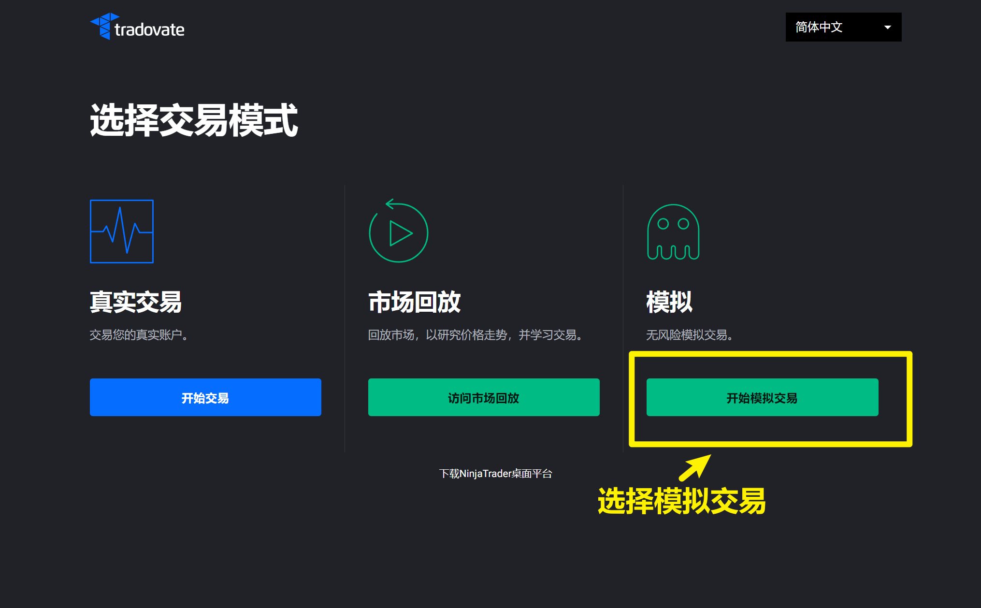Click the circular replay arrow icon above 市场回放
This screenshot has height=608, width=981.
point(398,232)
